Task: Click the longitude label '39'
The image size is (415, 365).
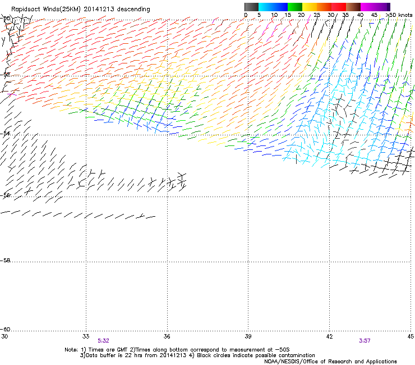Action: [x=248, y=336]
